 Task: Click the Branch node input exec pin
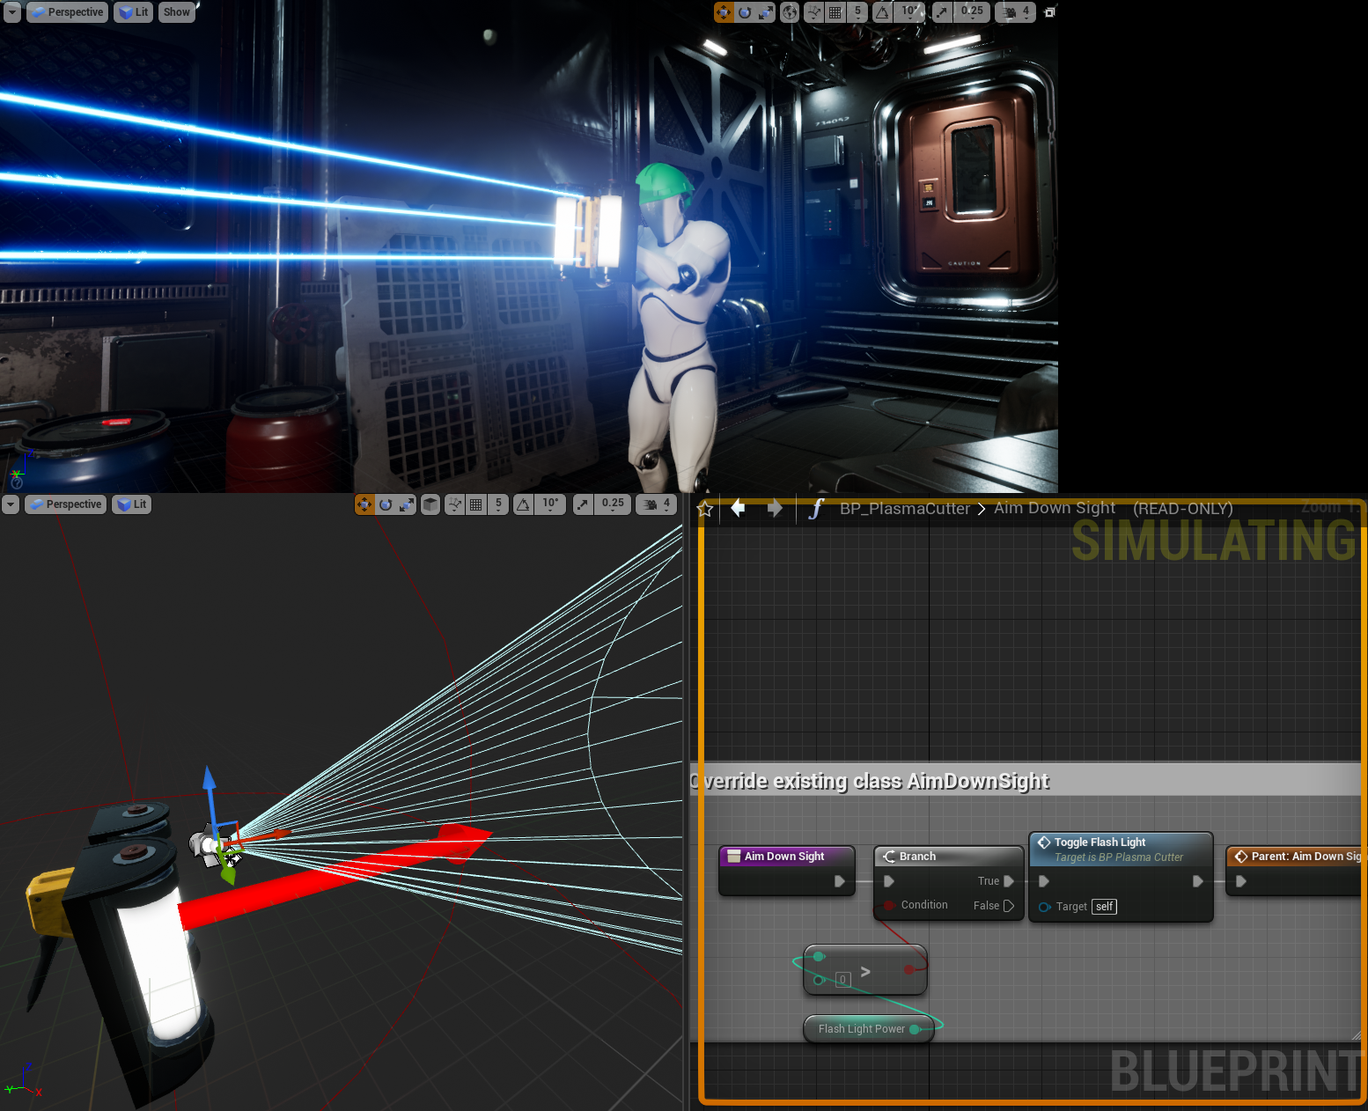(889, 881)
